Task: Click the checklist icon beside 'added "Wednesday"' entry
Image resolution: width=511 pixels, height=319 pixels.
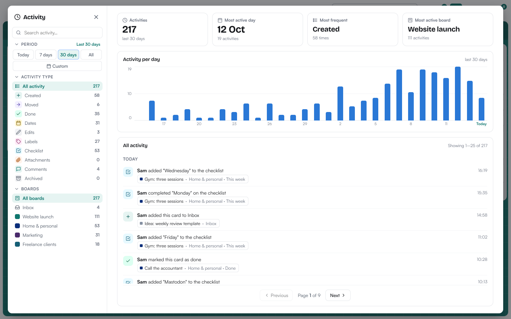Action: [x=128, y=172]
